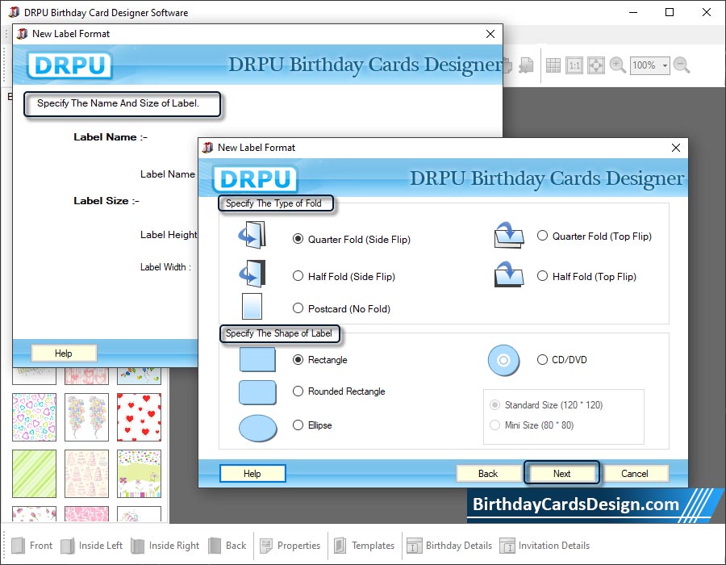Click Help in the fold type dialog
726x565 pixels.
click(252, 473)
